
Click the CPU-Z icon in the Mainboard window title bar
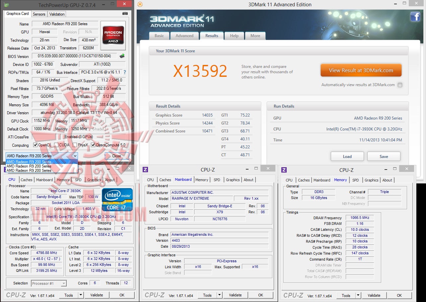point(145,170)
